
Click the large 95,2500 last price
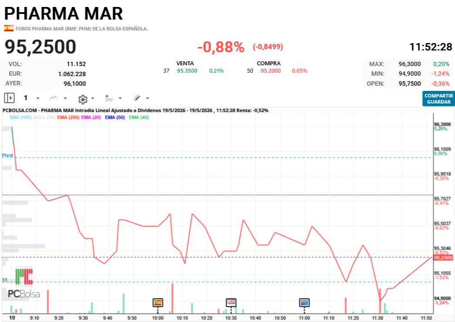(40, 47)
